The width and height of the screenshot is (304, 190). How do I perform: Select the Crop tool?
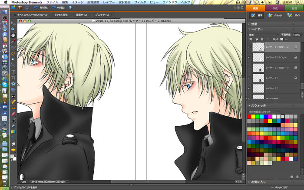click(13, 78)
